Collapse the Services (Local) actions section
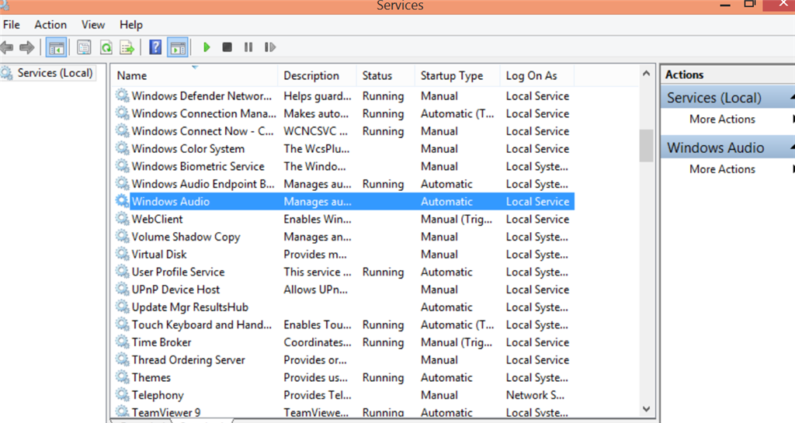Viewport: 795px width, 423px height. (x=792, y=97)
